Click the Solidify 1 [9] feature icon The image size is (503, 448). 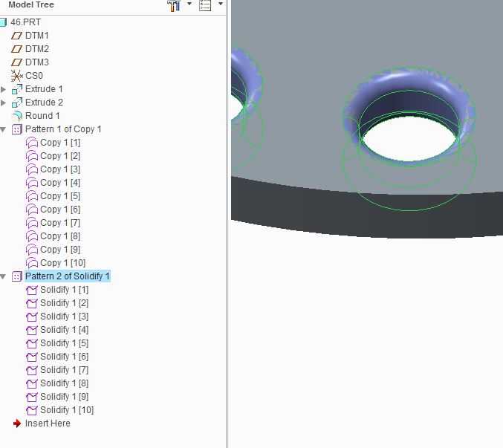32,397
